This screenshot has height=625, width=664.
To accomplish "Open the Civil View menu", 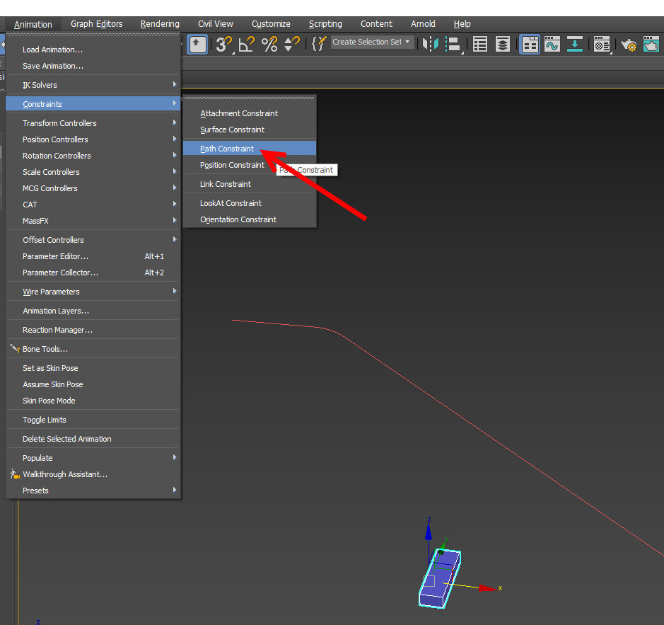I will pyautogui.click(x=216, y=24).
